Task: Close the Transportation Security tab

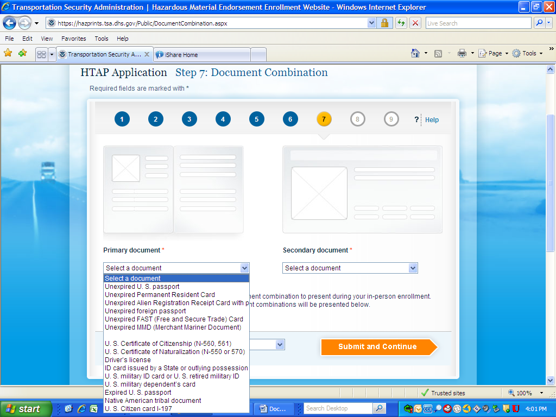Action: (x=147, y=54)
